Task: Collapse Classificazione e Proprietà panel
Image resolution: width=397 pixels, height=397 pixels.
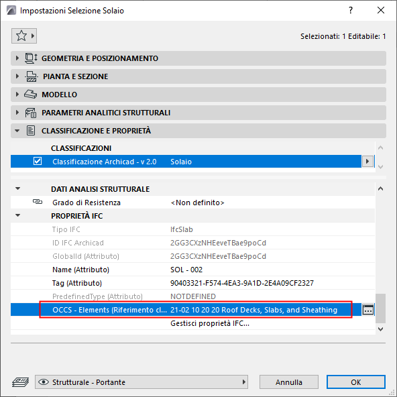Action: (x=17, y=131)
